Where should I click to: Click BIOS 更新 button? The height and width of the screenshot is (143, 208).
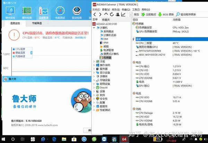coord(166,15)
